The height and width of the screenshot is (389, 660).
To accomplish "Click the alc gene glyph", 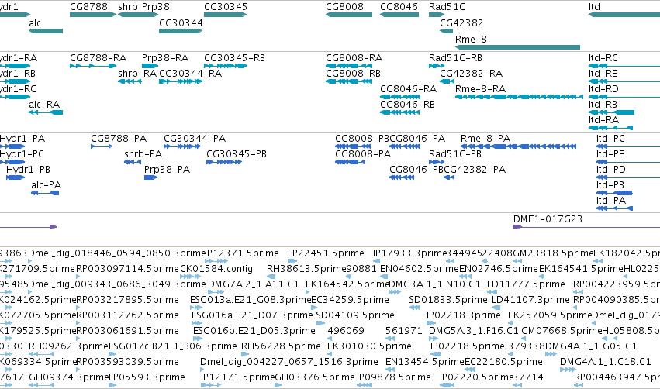I will point(46,31).
